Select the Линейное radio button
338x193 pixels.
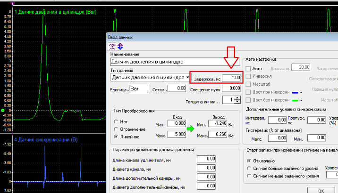(x=116, y=137)
